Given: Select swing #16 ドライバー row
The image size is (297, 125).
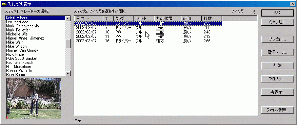Looking at the screenshot, I should pos(148,41).
